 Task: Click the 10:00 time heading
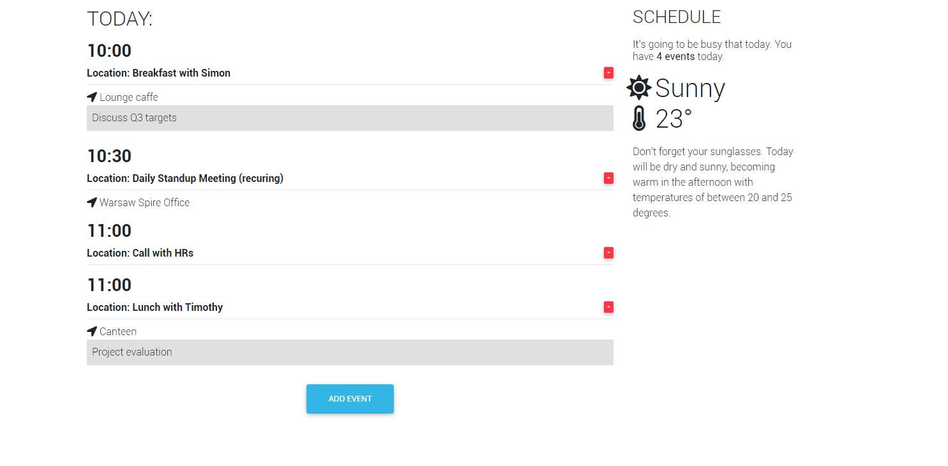(x=109, y=50)
